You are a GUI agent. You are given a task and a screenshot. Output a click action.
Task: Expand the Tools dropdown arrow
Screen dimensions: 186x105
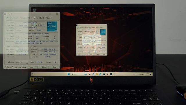click(x=36, y=67)
